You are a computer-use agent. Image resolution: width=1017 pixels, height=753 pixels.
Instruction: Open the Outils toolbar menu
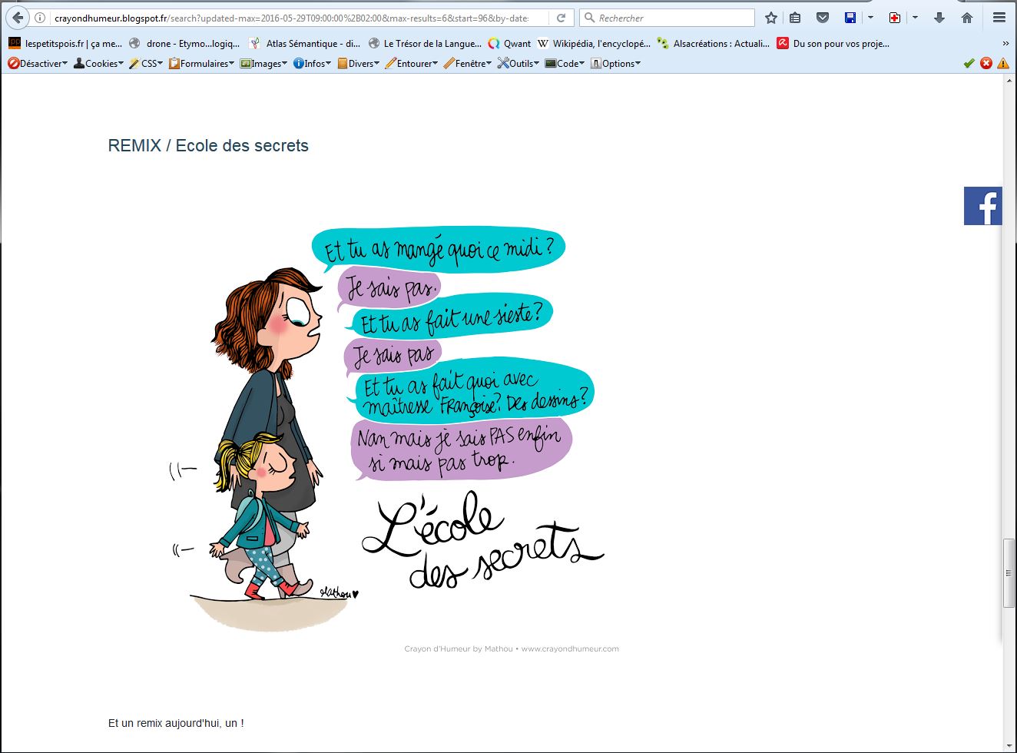pos(518,64)
